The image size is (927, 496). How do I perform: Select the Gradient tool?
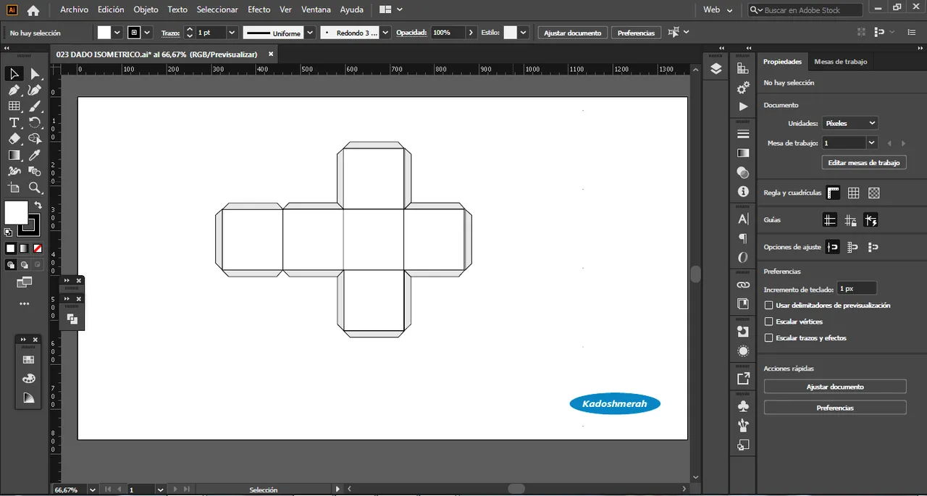pos(14,155)
